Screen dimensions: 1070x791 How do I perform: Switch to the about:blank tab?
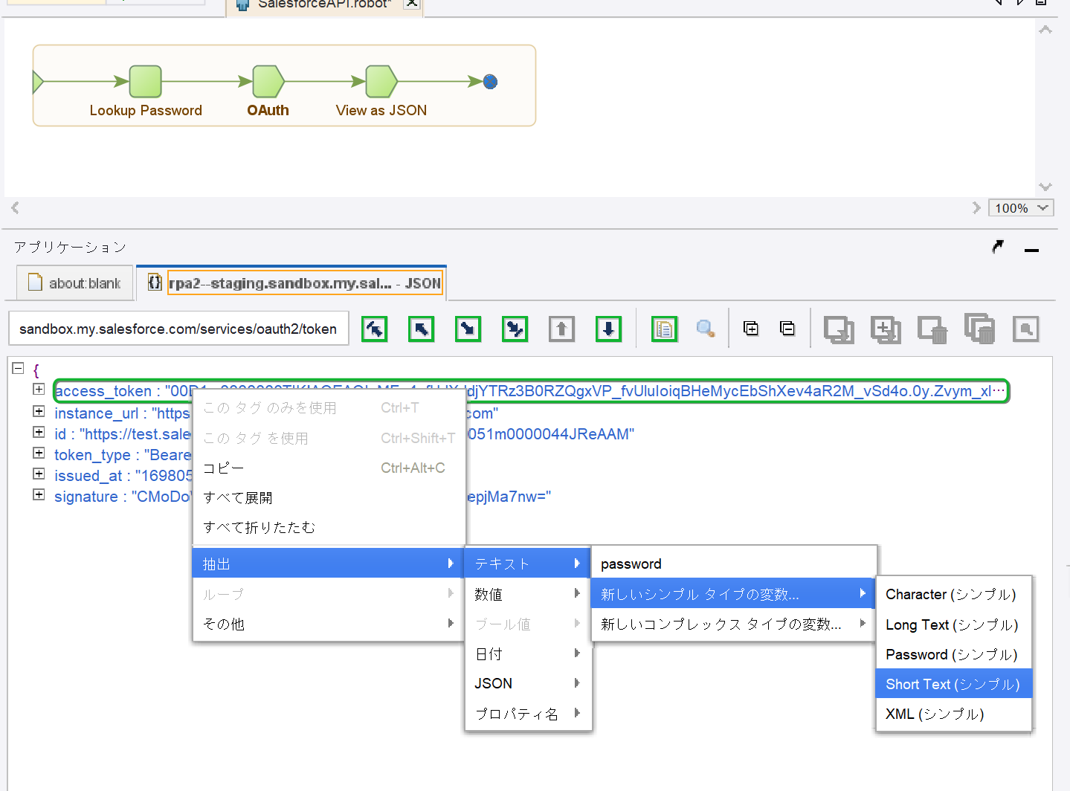coord(75,283)
